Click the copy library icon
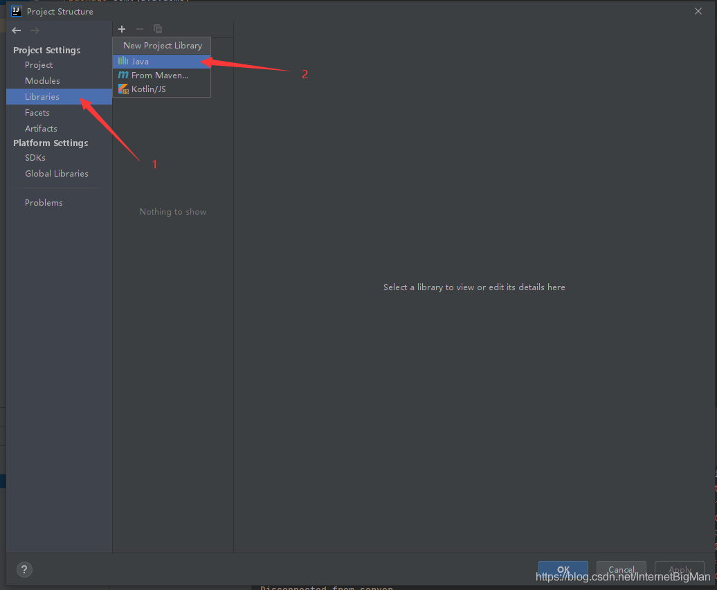 pyautogui.click(x=158, y=29)
